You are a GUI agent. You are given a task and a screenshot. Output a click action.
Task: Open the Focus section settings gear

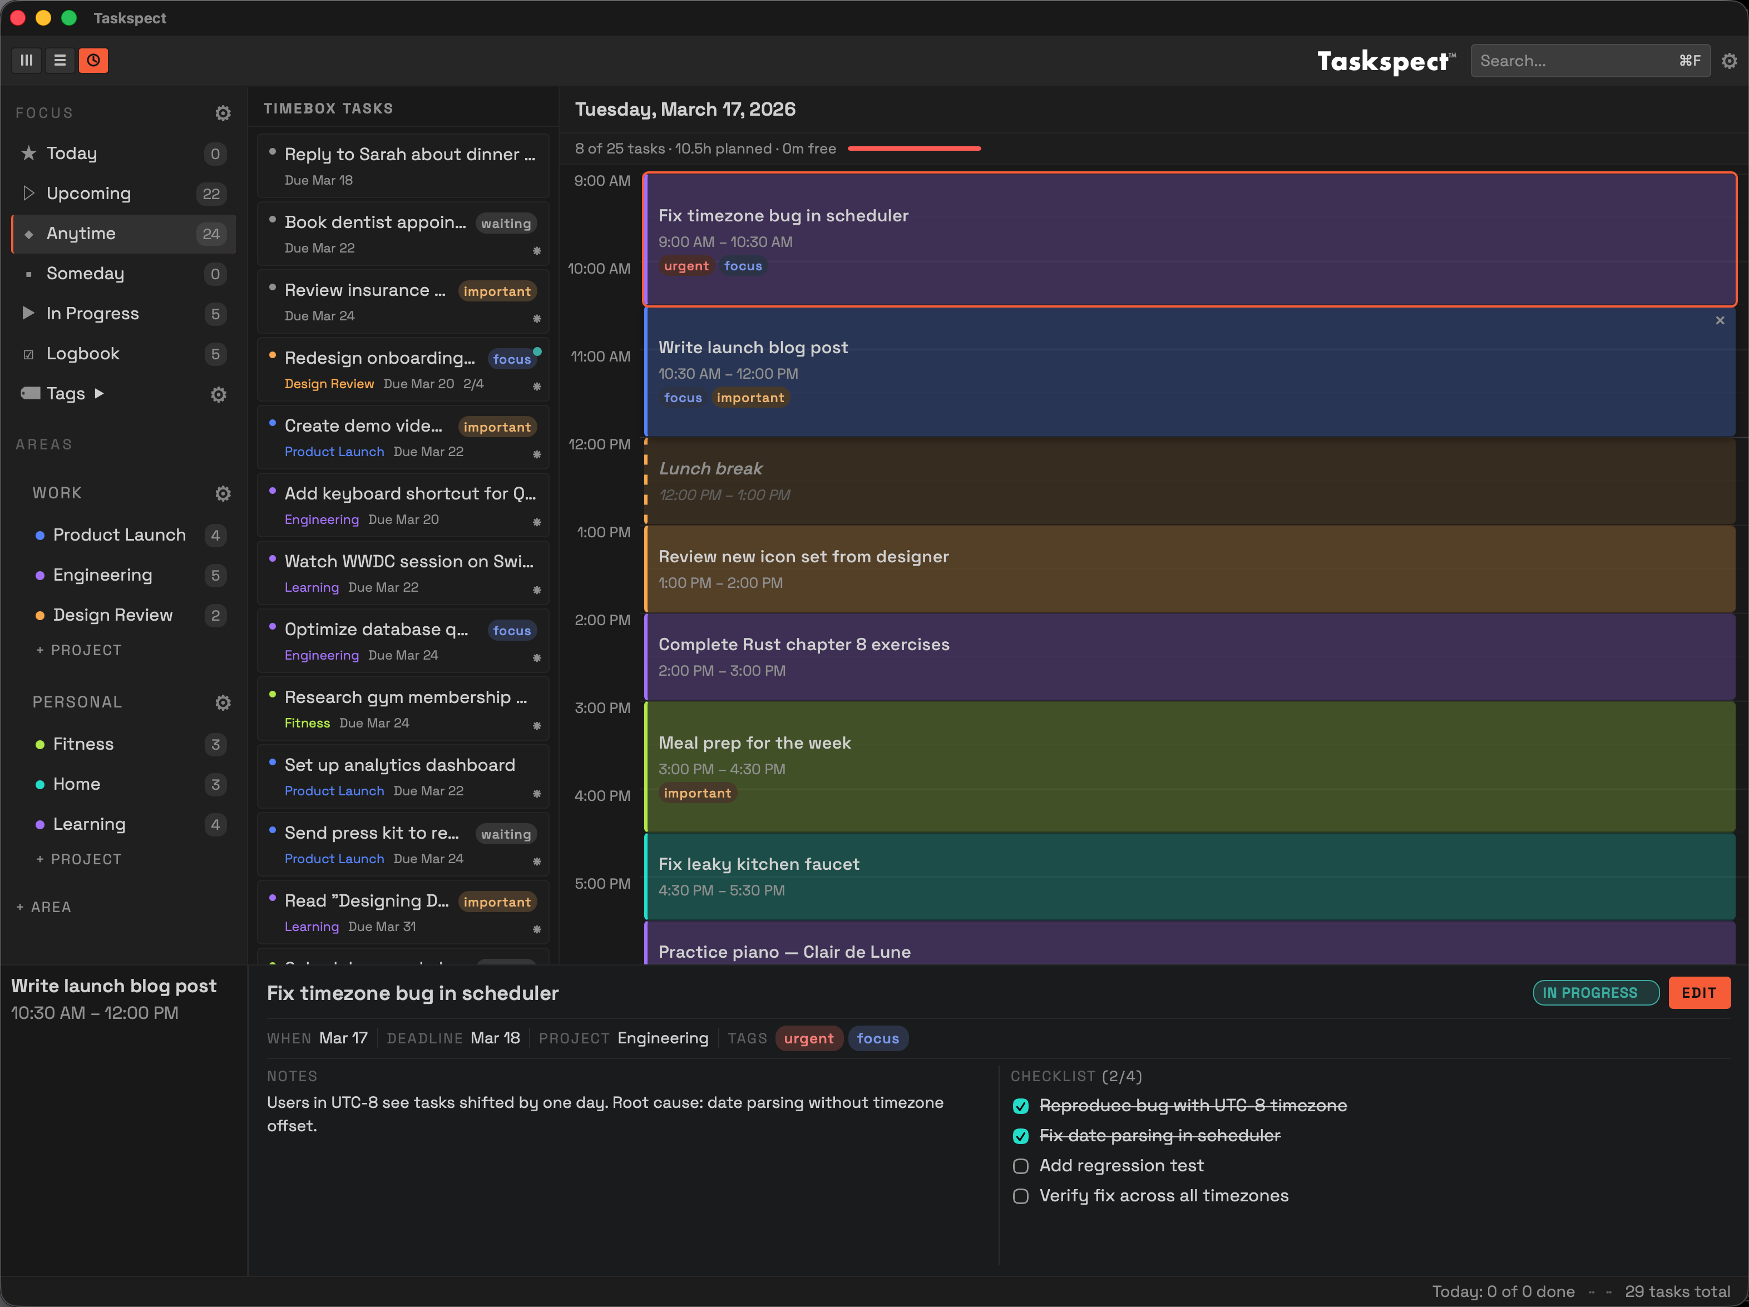point(223,113)
